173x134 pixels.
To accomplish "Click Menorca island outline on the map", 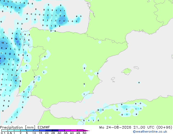I will point(136,68).
